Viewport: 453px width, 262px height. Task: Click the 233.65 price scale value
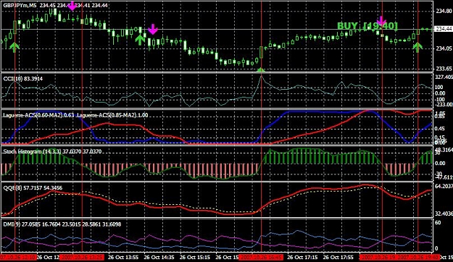coord(444,69)
